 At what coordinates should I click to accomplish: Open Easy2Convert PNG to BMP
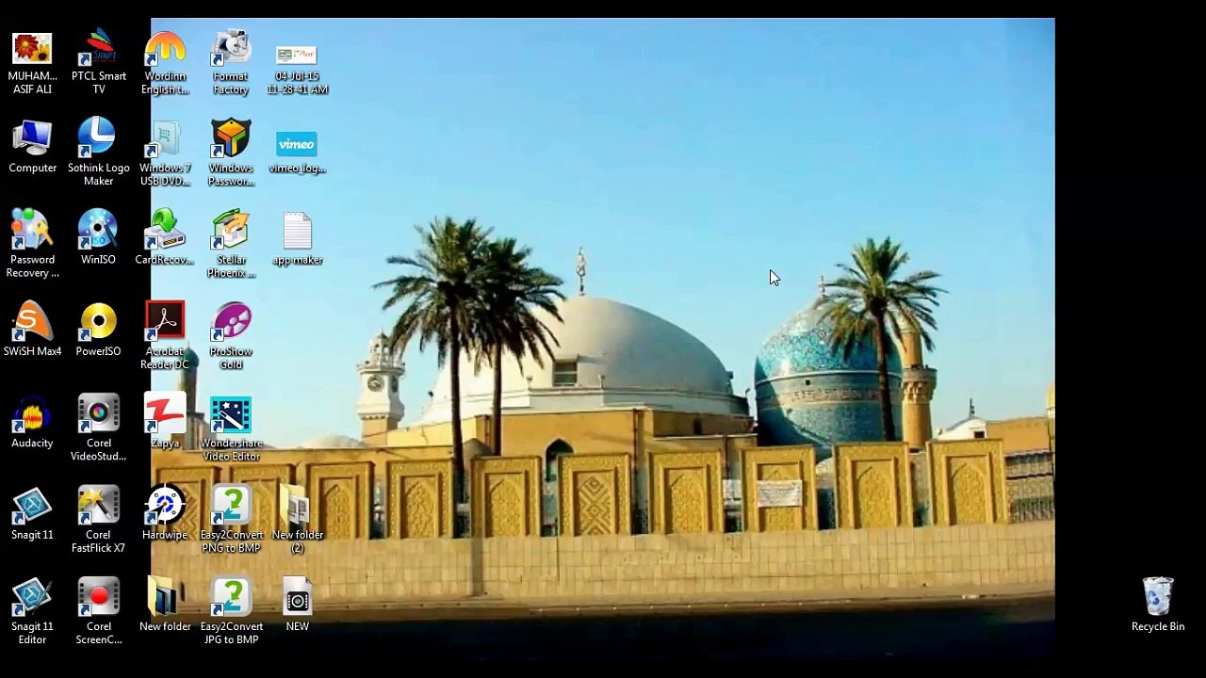coord(231,519)
